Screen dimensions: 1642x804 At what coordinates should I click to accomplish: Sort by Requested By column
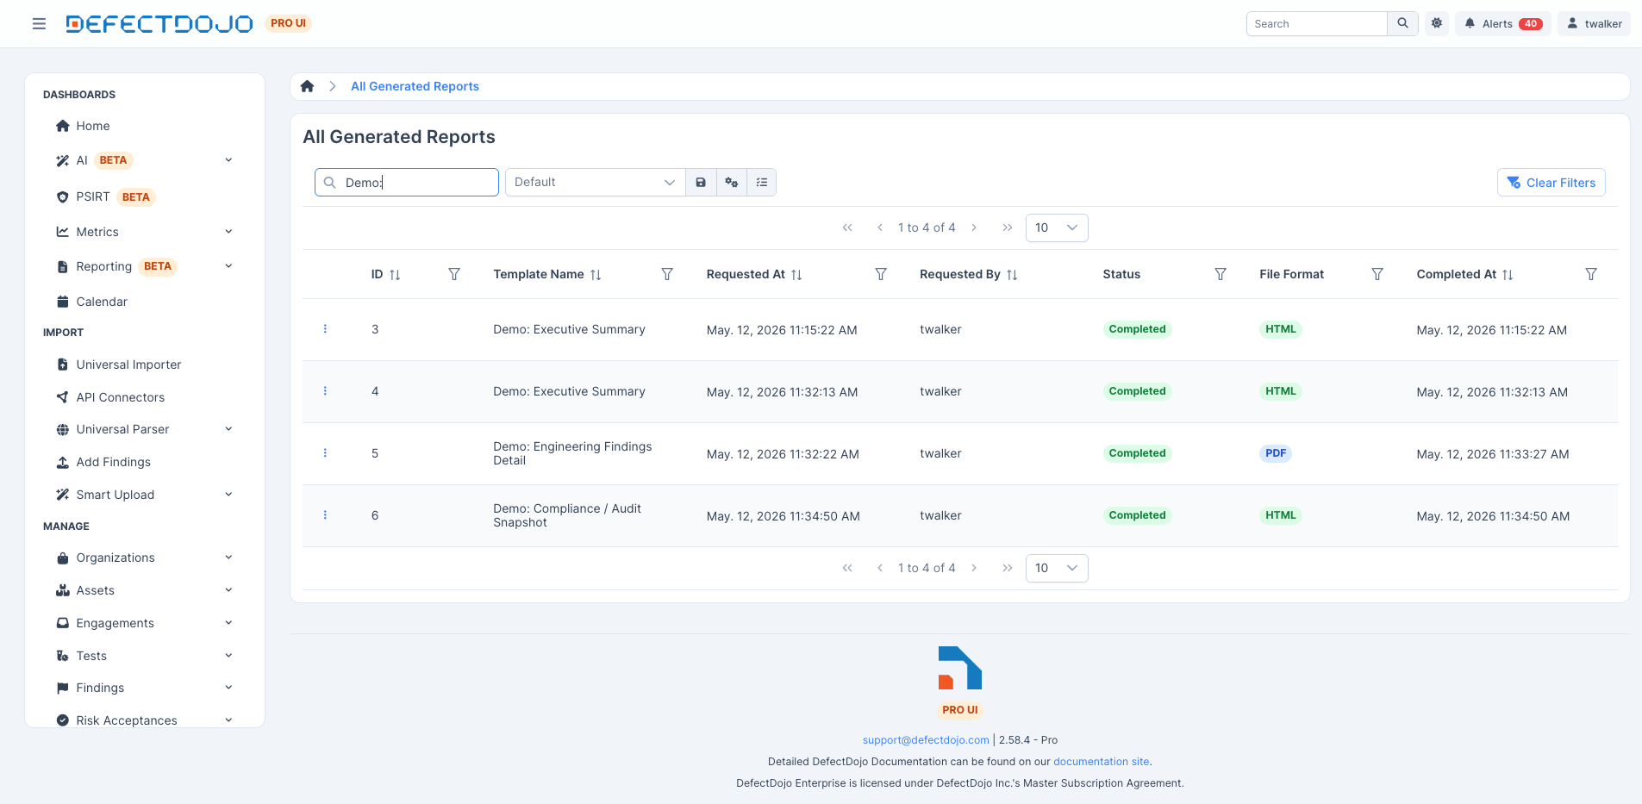click(1012, 274)
